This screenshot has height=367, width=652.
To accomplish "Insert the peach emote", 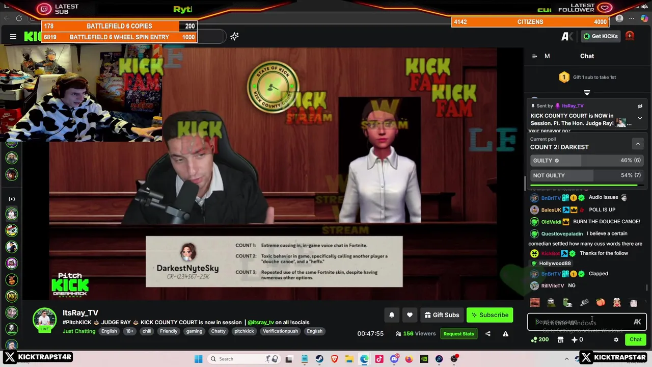I will (x=601, y=303).
